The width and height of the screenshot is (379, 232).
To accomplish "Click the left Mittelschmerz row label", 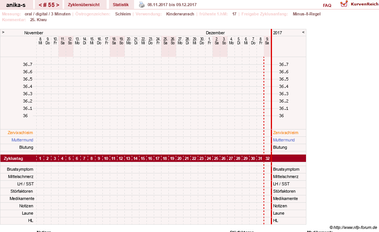I will coord(20,177).
